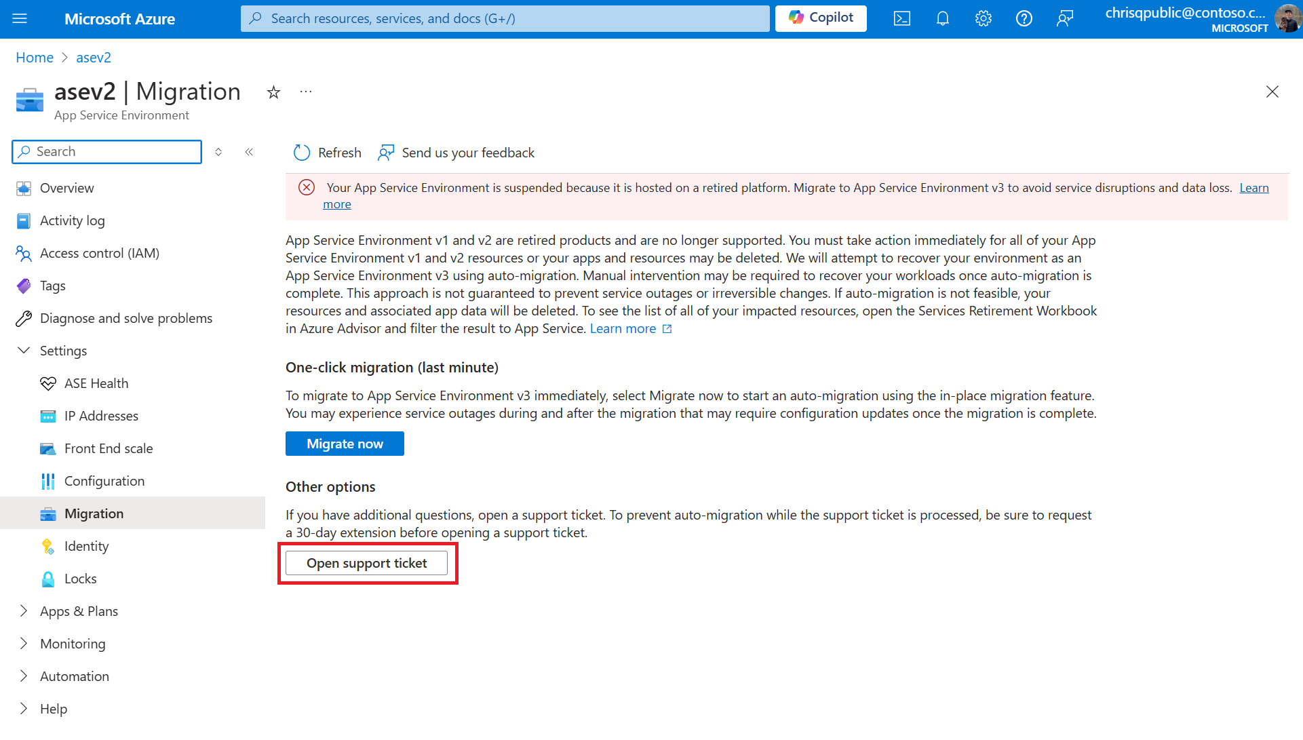This screenshot has width=1303, height=740.
Task: Click the Open support ticket button
Action: (x=367, y=562)
